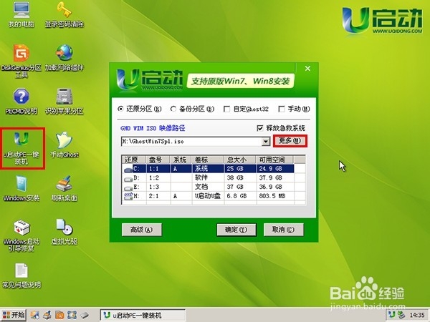
Task: Open the 我的电脑 desktop icon
Action: [x=21, y=14]
